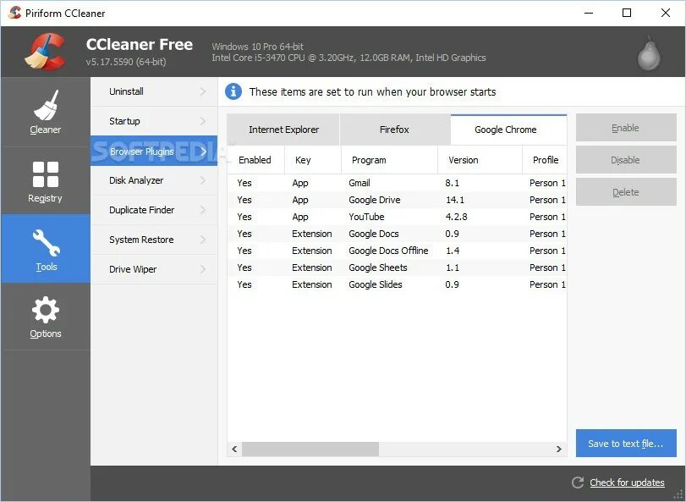Sort by the Version column header

point(480,160)
